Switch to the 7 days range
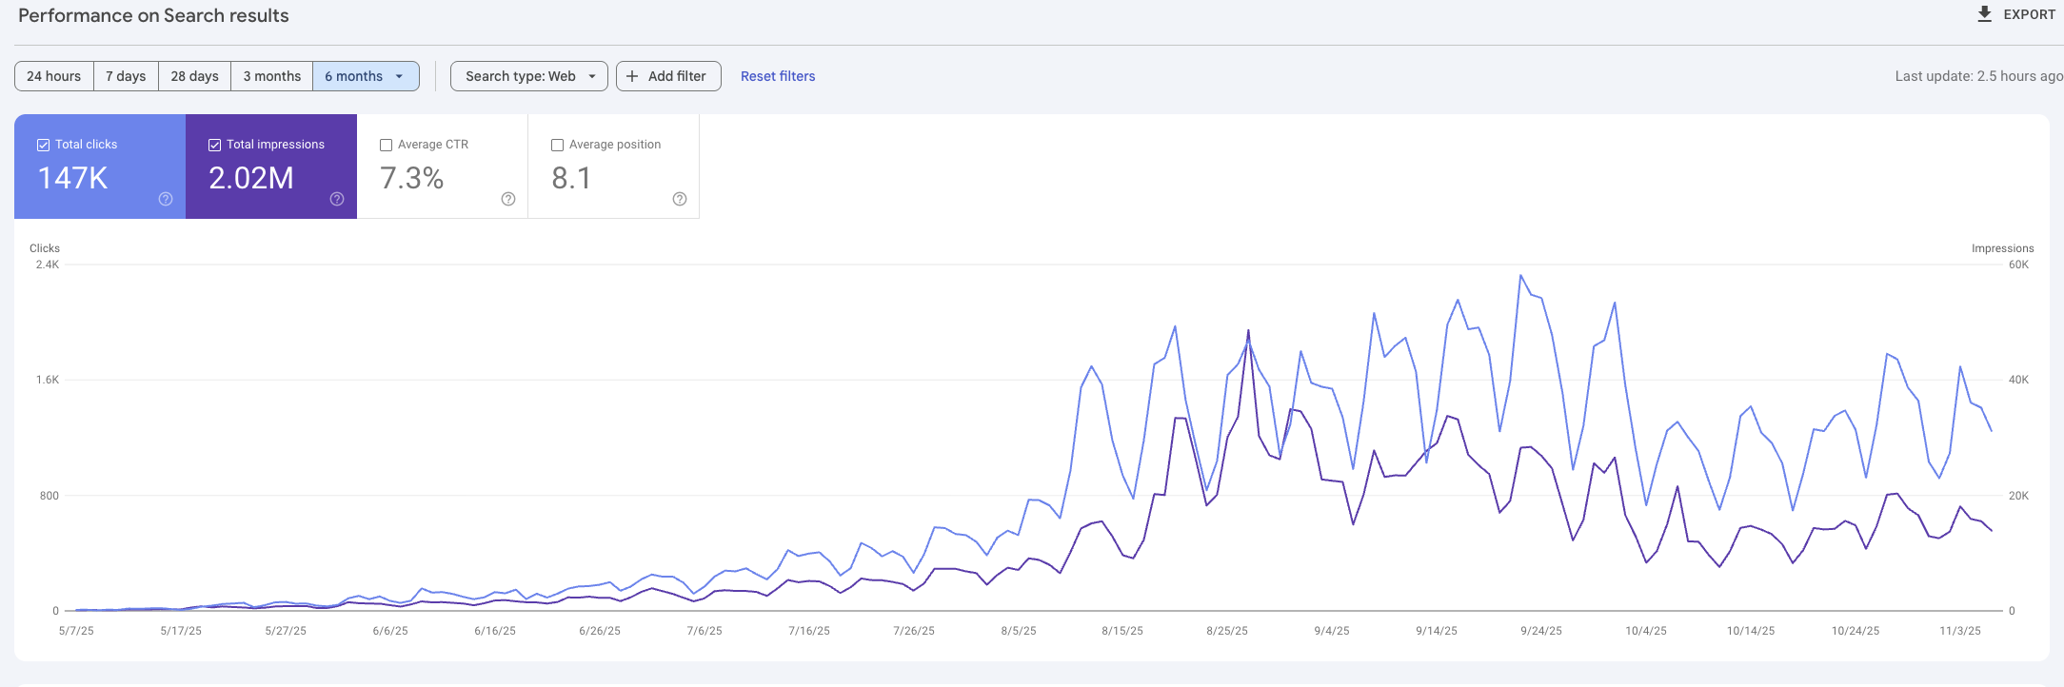The width and height of the screenshot is (2064, 687). [x=126, y=76]
